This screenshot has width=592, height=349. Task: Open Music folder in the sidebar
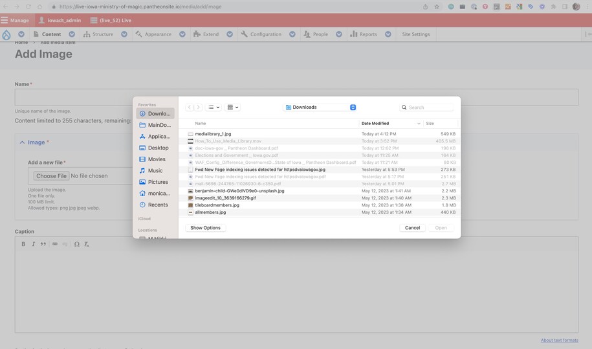[x=155, y=171]
